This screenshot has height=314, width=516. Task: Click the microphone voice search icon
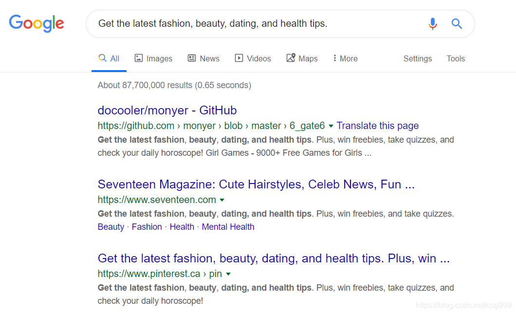coord(432,24)
